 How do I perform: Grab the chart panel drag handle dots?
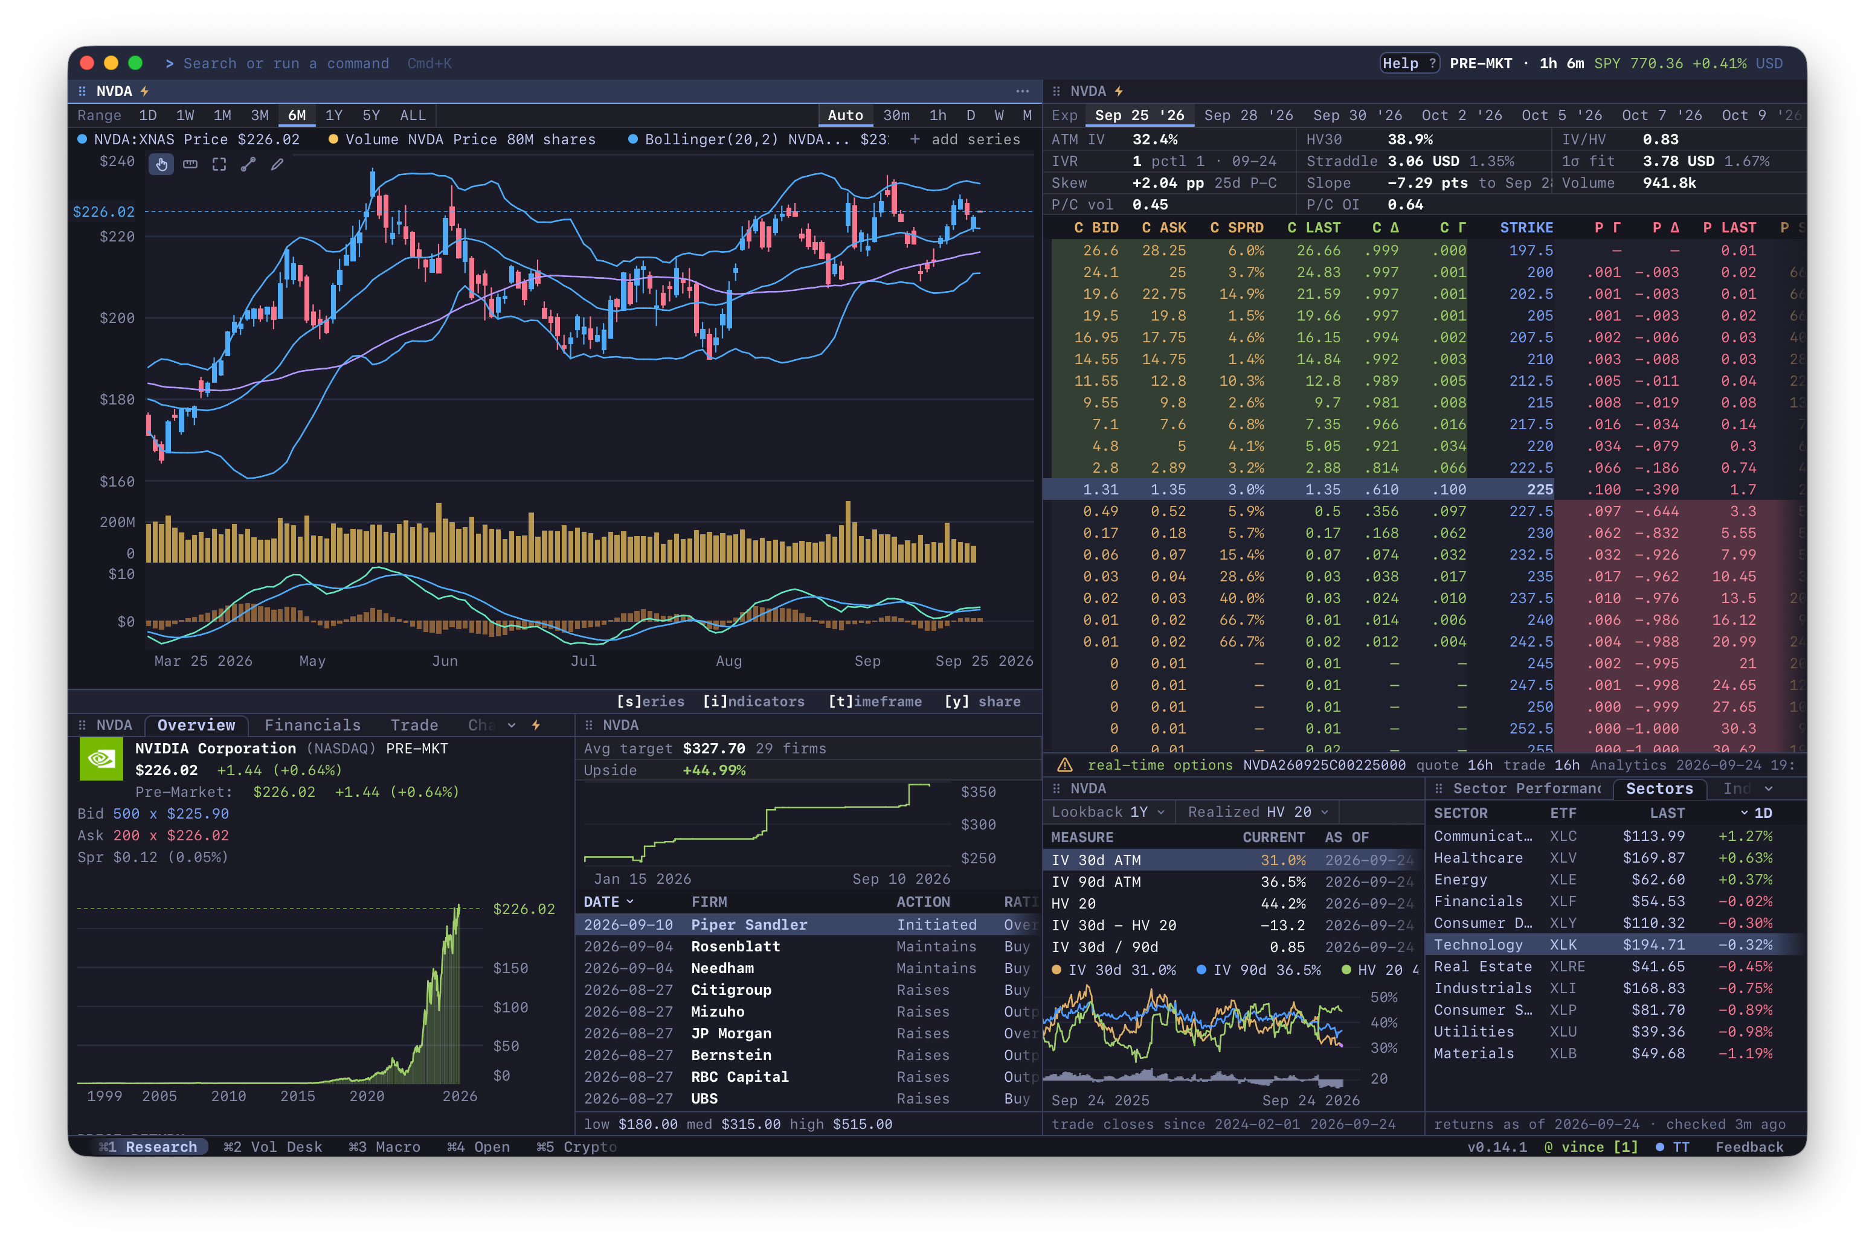pyautogui.click(x=82, y=91)
